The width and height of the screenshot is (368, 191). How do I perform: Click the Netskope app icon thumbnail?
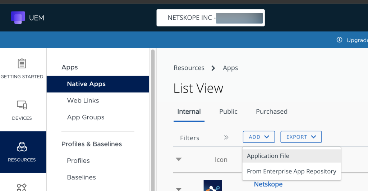[213, 186]
